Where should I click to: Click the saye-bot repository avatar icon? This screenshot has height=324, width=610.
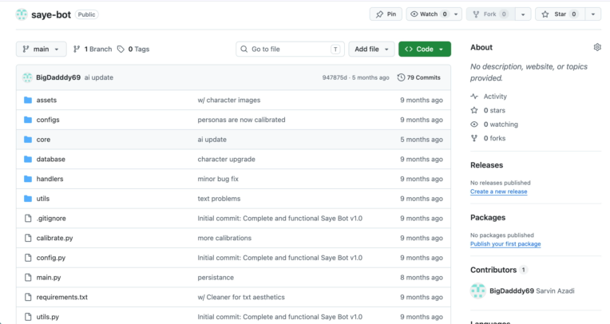22,14
